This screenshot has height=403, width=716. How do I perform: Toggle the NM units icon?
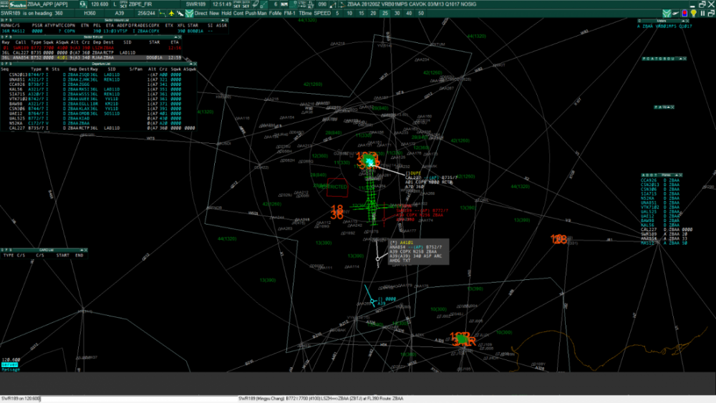coord(284,4)
